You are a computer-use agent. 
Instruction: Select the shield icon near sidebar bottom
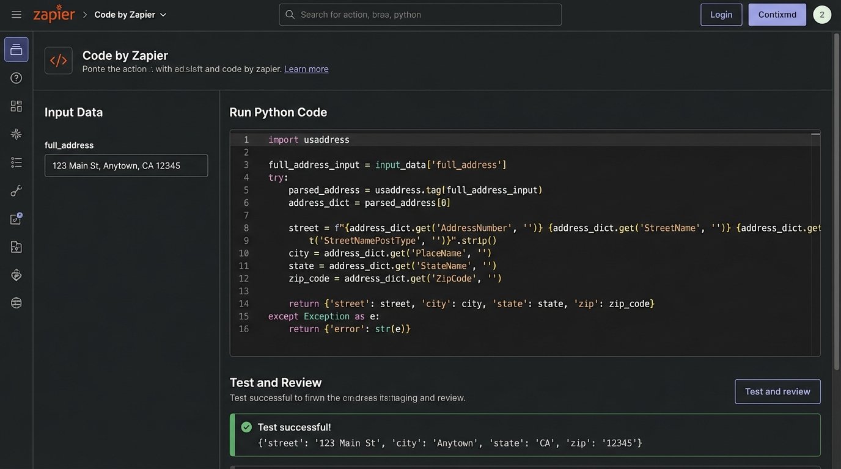[16, 274]
